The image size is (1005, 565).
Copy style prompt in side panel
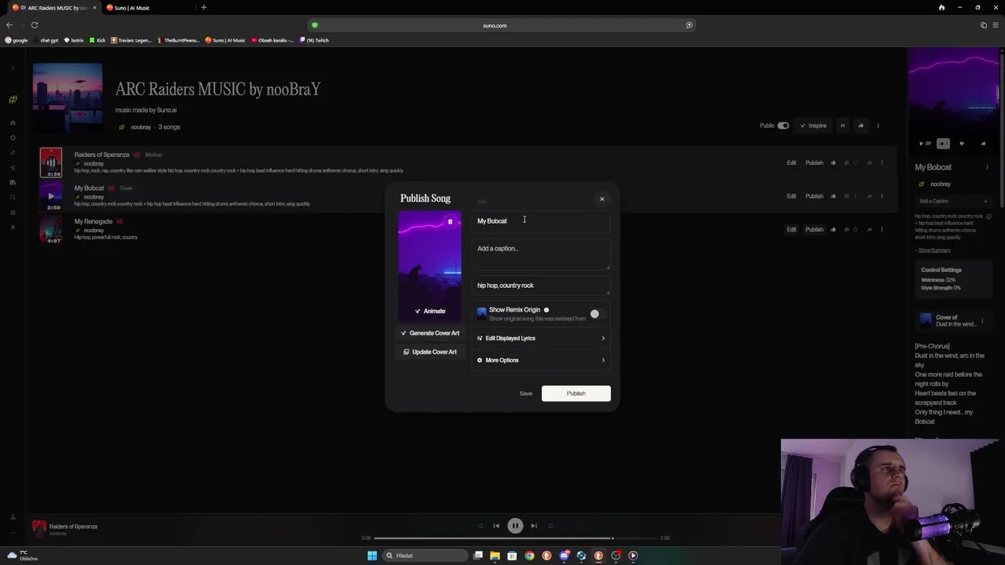[x=989, y=217]
